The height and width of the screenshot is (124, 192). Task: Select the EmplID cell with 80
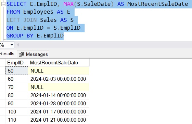(x=17, y=95)
